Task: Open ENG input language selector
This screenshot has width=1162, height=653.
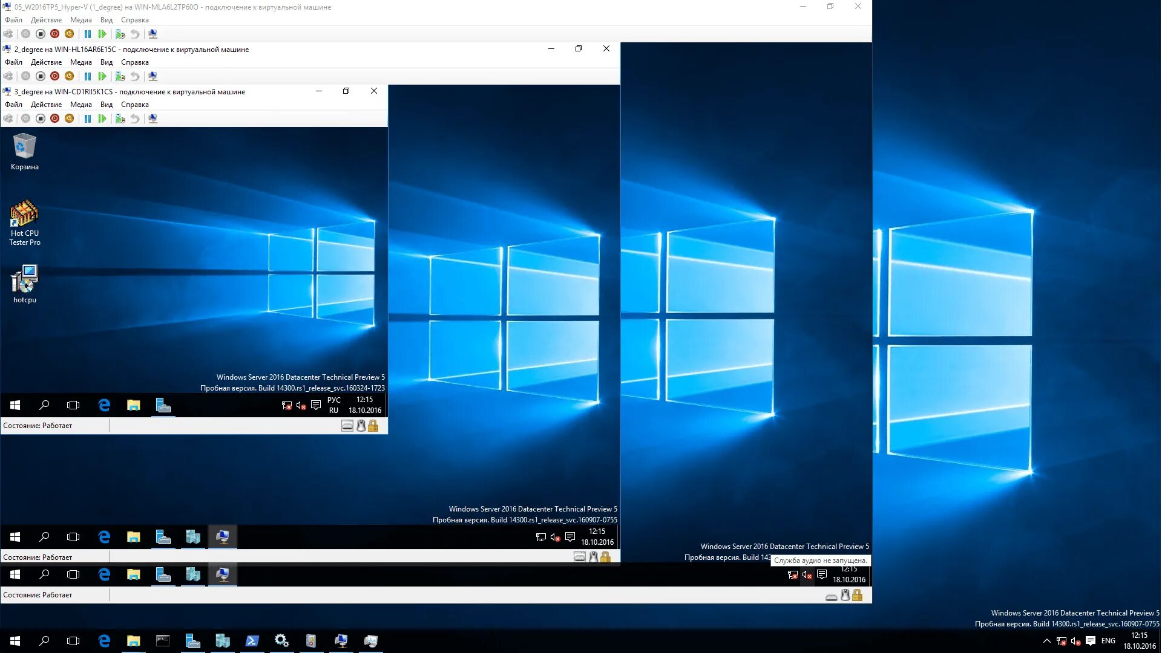Action: pos(1108,641)
